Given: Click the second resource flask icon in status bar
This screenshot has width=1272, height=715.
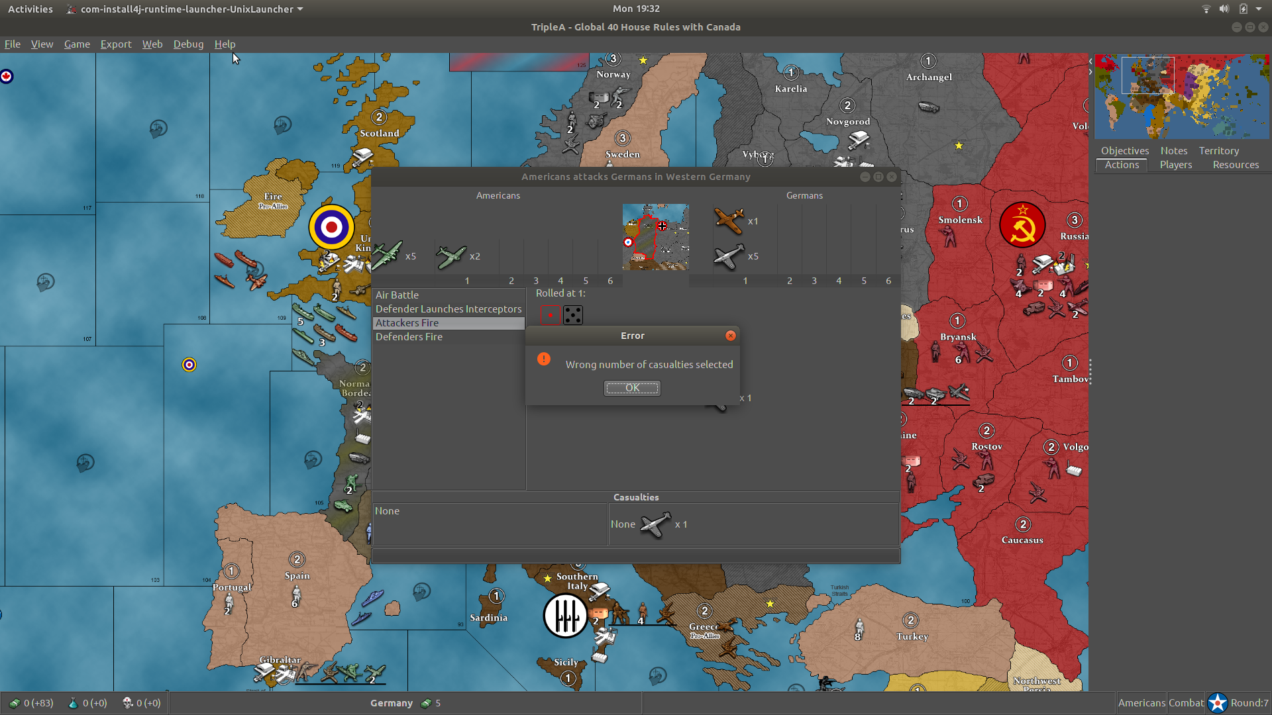Looking at the screenshot, I should pos(73,703).
